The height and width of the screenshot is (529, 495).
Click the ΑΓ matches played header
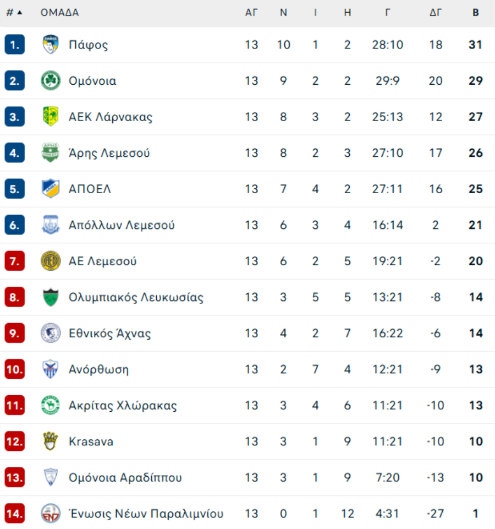point(251,13)
